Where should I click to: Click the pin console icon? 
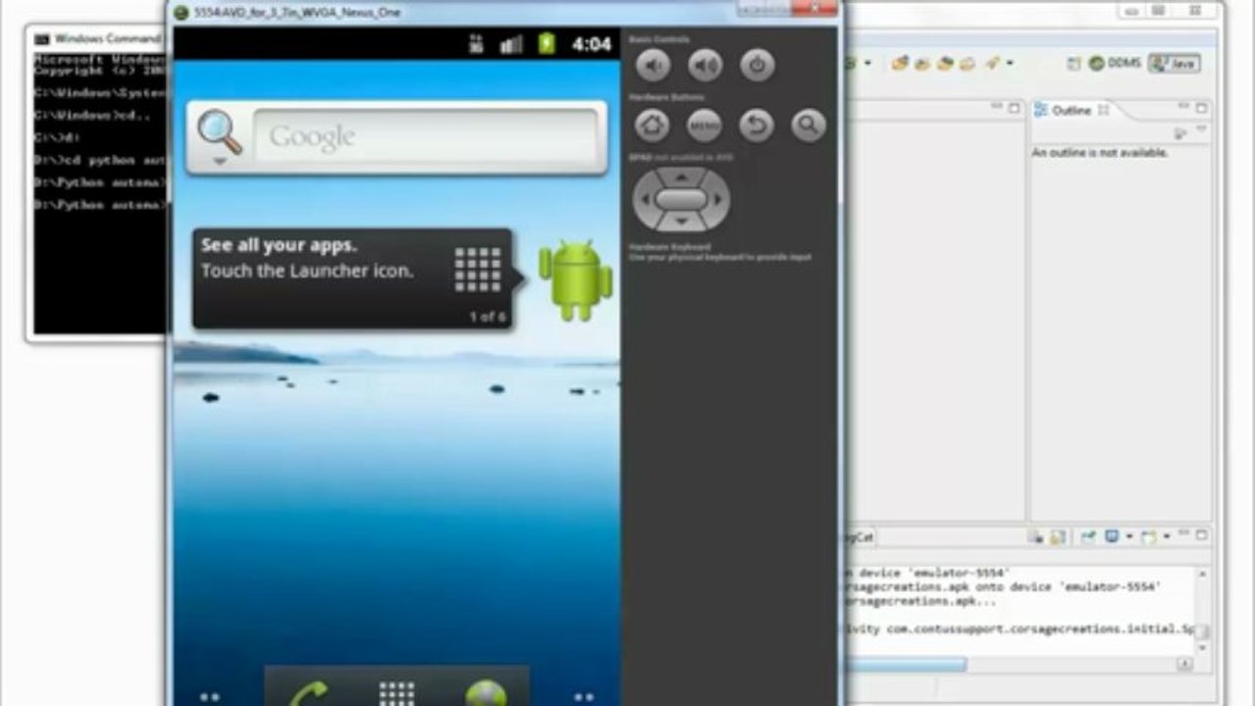(x=1088, y=537)
